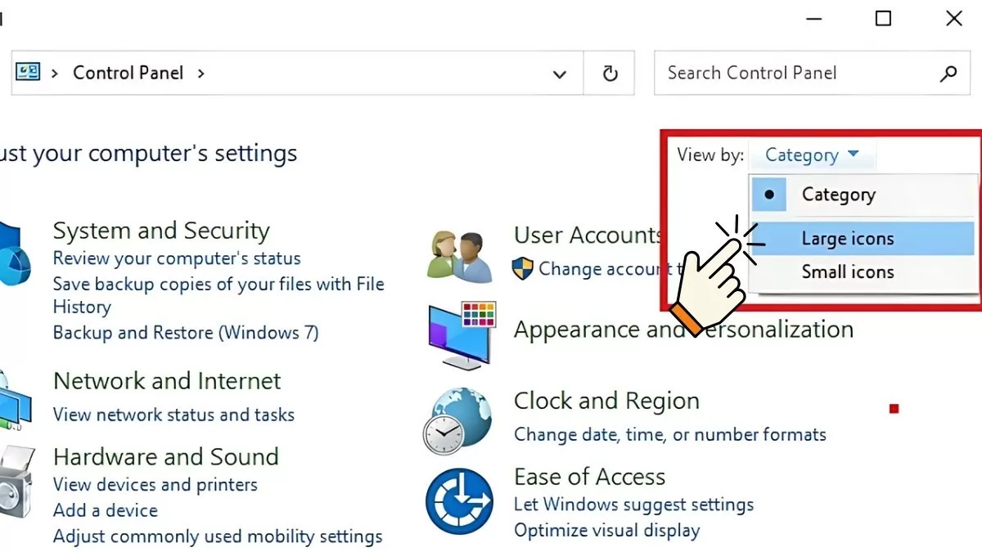Click View network status and tasks link
The image size is (982, 552).
(x=173, y=415)
